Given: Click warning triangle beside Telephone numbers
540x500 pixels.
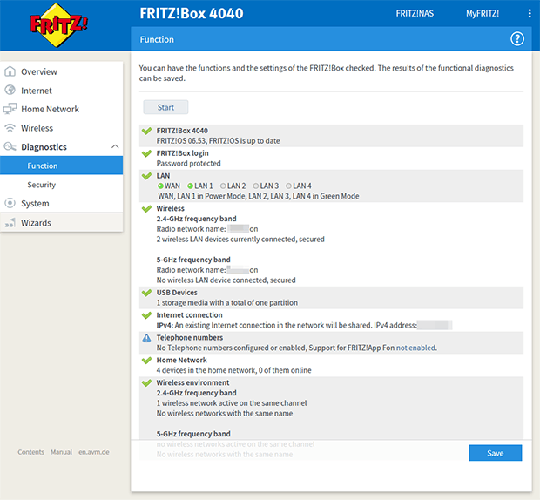Looking at the screenshot, I should (146, 338).
